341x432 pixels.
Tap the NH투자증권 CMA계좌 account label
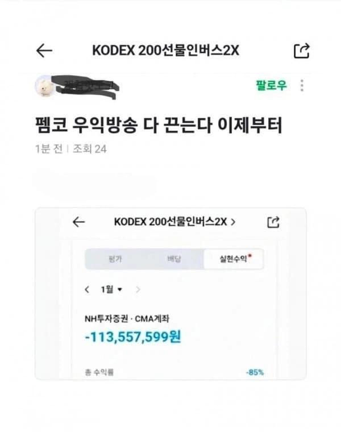click(127, 319)
